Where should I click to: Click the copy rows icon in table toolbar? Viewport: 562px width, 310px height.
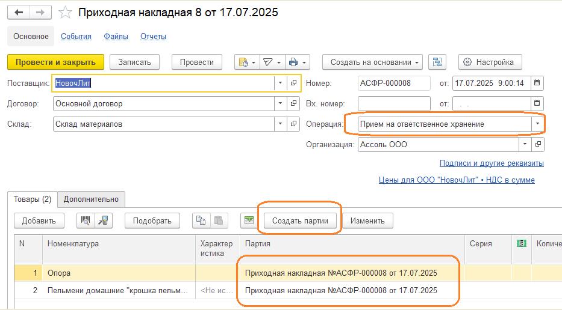pyautogui.click(x=201, y=220)
